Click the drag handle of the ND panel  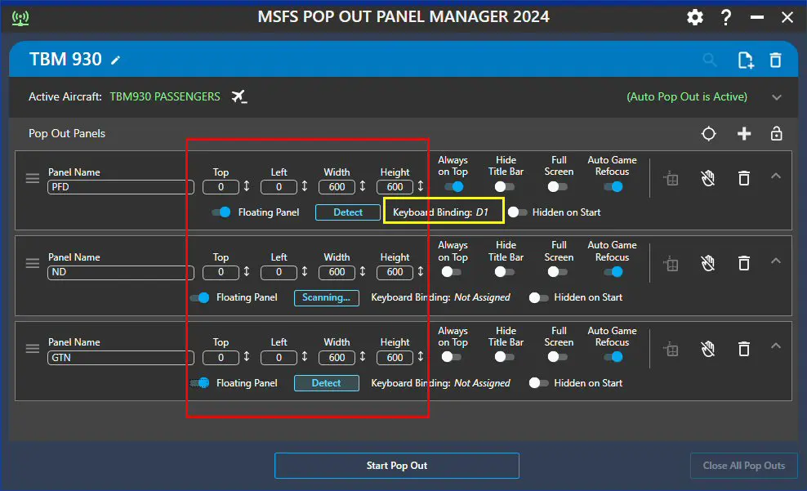point(33,264)
